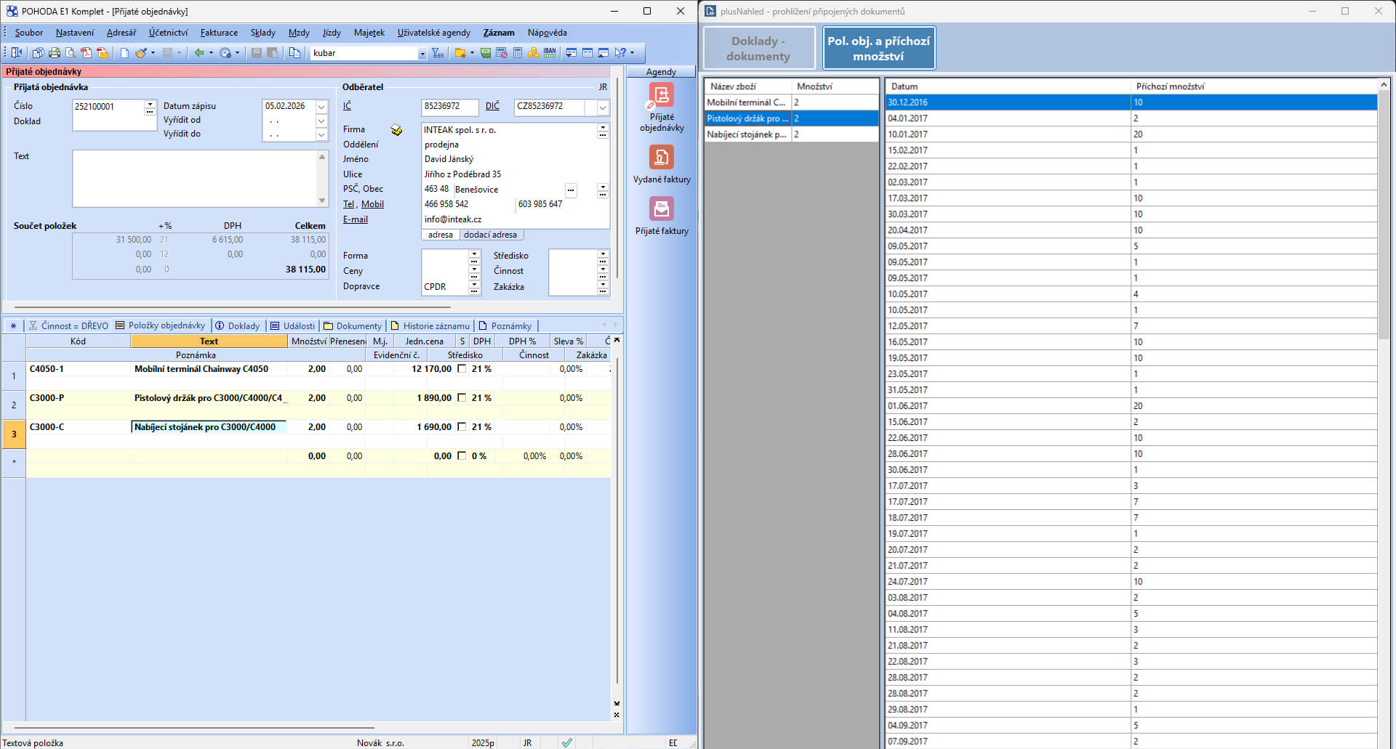Export the record to PDF via toolbar

click(87, 53)
